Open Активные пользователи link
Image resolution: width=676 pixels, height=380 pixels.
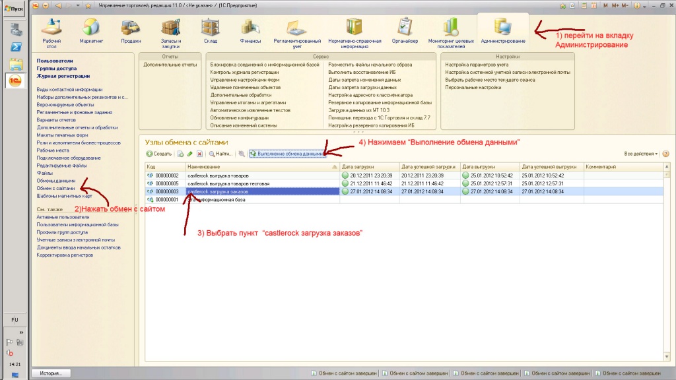click(63, 217)
